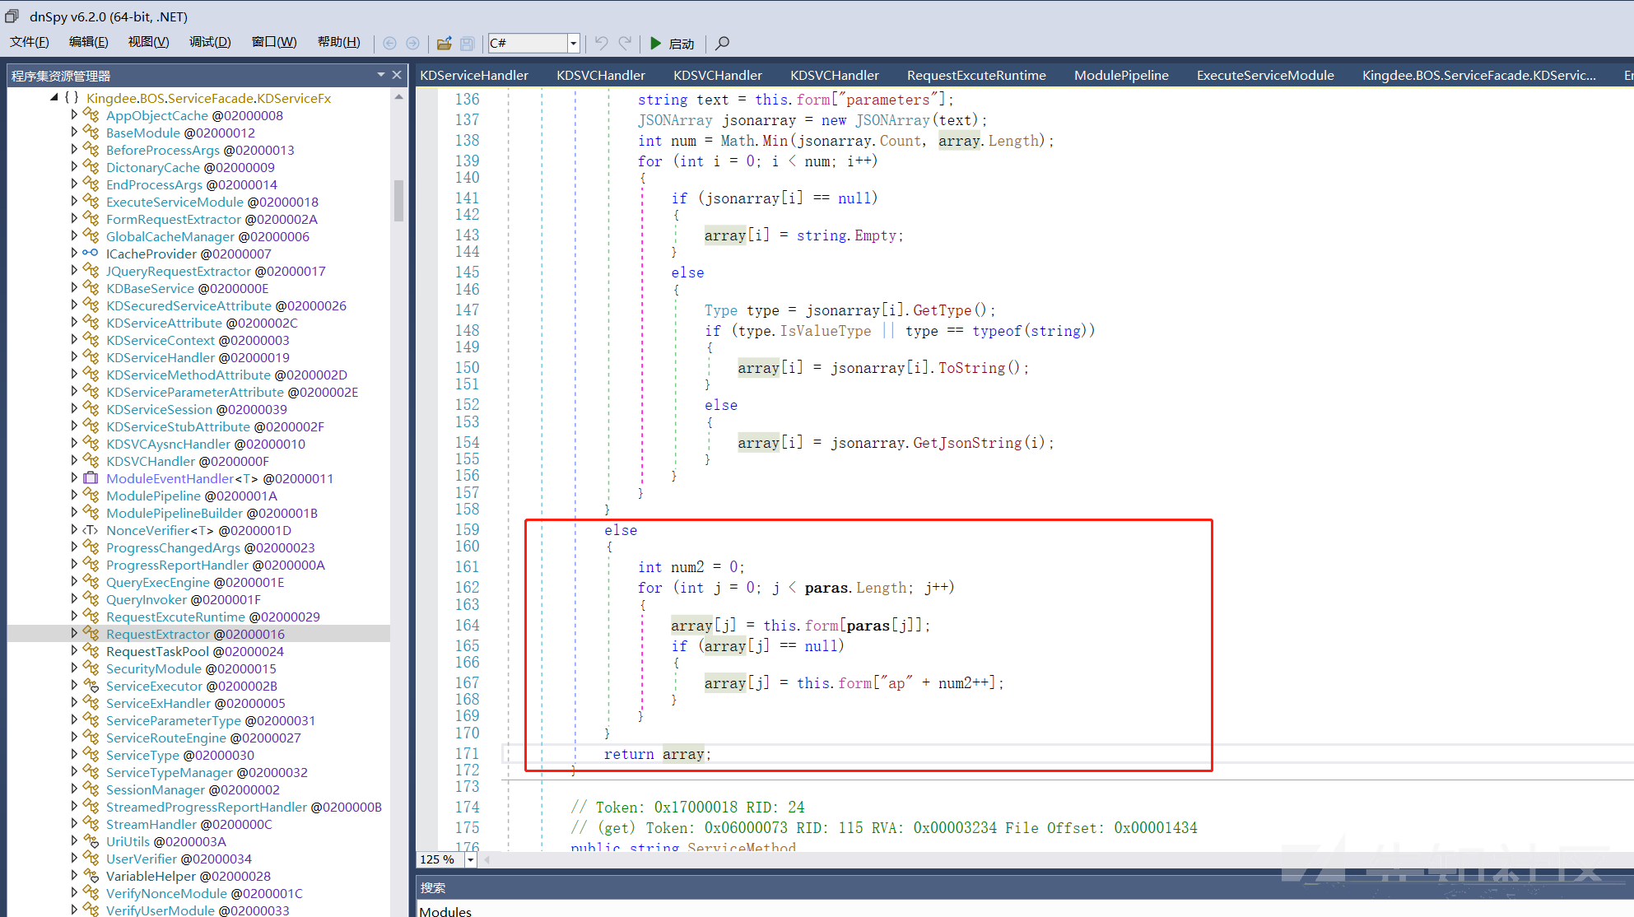Expand the ModulePipeline tree node
Viewport: 1634px width, 917px height.
74,496
